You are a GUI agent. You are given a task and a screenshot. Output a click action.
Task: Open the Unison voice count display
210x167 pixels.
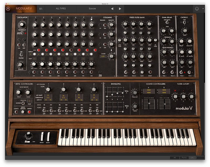click(x=30, y=101)
